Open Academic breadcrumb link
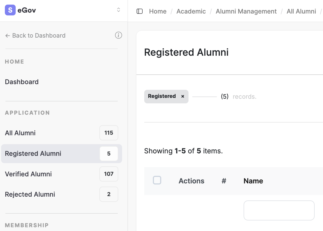 pyautogui.click(x=191, y=11)
